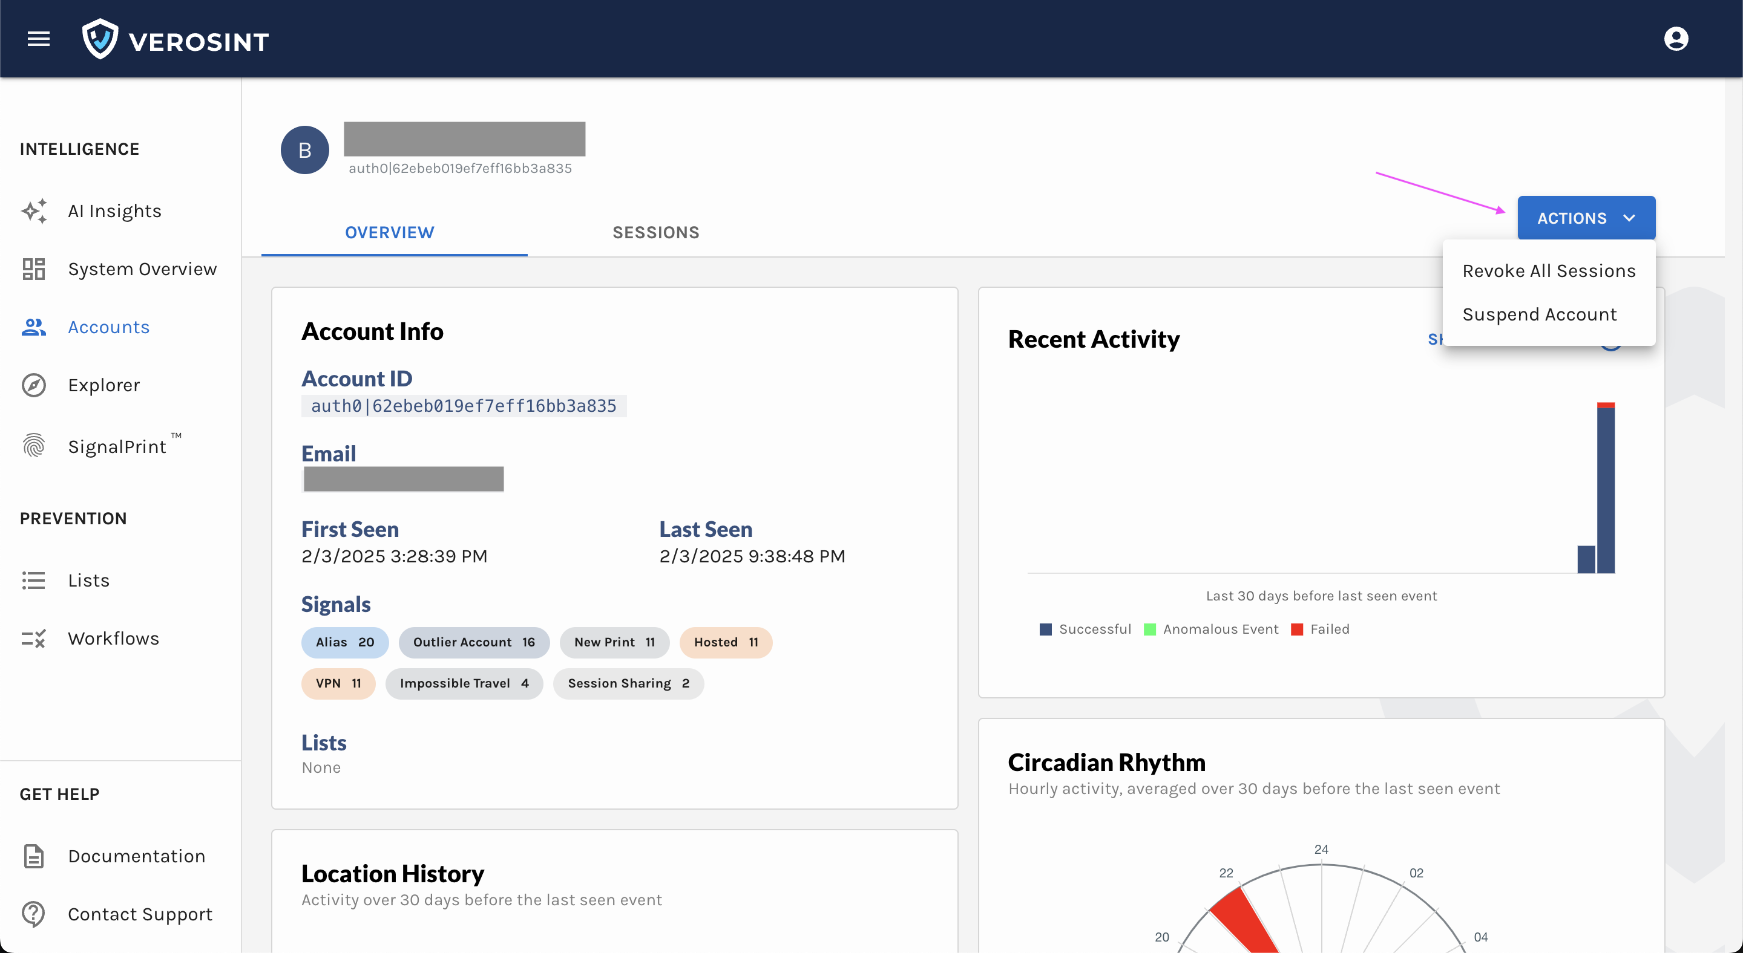
Task: Switch to Sessions tab
Action: click(x=654, y=231)
